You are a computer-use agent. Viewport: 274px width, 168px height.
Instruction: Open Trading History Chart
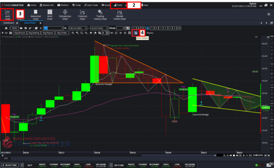coord(100,14)
